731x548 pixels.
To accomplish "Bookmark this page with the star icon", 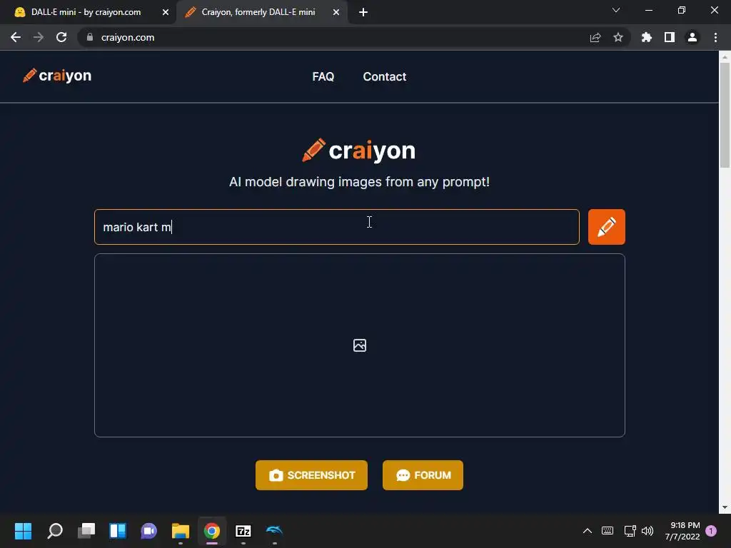I will pos(618,37).
